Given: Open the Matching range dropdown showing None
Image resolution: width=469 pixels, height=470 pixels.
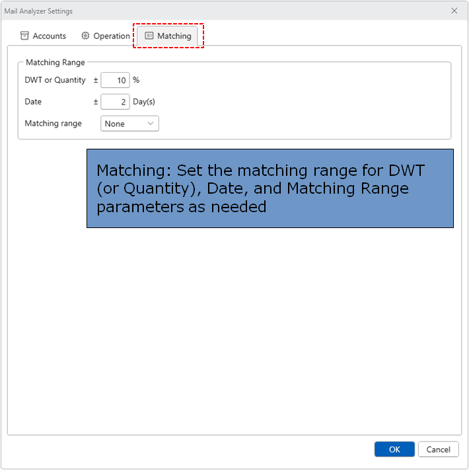Looking at the screenshot, I should 126,124.
